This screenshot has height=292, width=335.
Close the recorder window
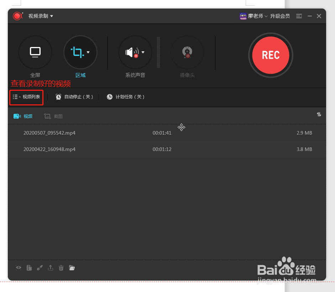pos(319,16)
